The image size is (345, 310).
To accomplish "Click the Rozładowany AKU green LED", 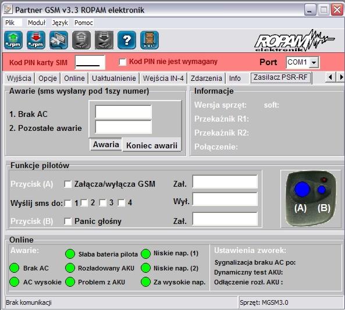I will 70,268.
